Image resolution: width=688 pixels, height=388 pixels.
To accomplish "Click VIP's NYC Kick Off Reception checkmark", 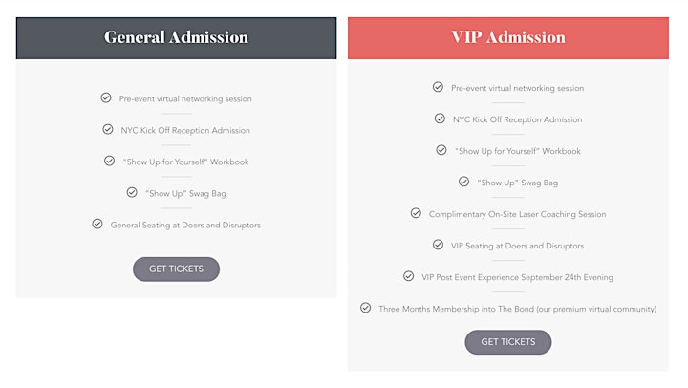I will coord(440,119).
